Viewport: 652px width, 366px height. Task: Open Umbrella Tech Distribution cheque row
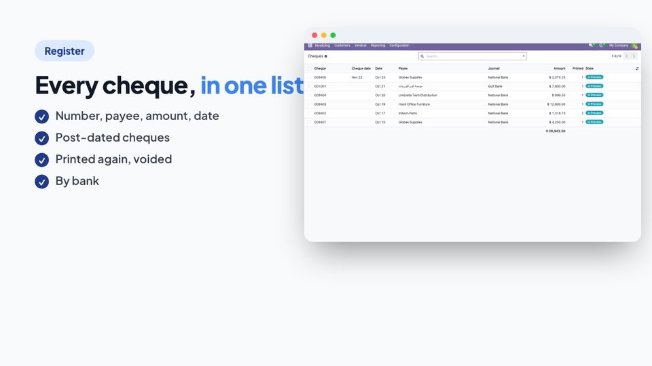pos(473,95)
